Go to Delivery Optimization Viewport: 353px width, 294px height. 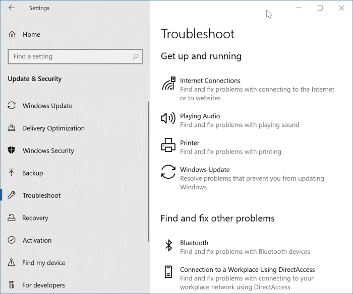click(53, 128)
